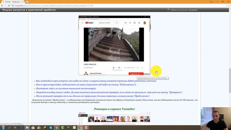This screenshot has height=130, width=231.
Task: Open the Chrome three-dot menu
Action: pos(229,6)
